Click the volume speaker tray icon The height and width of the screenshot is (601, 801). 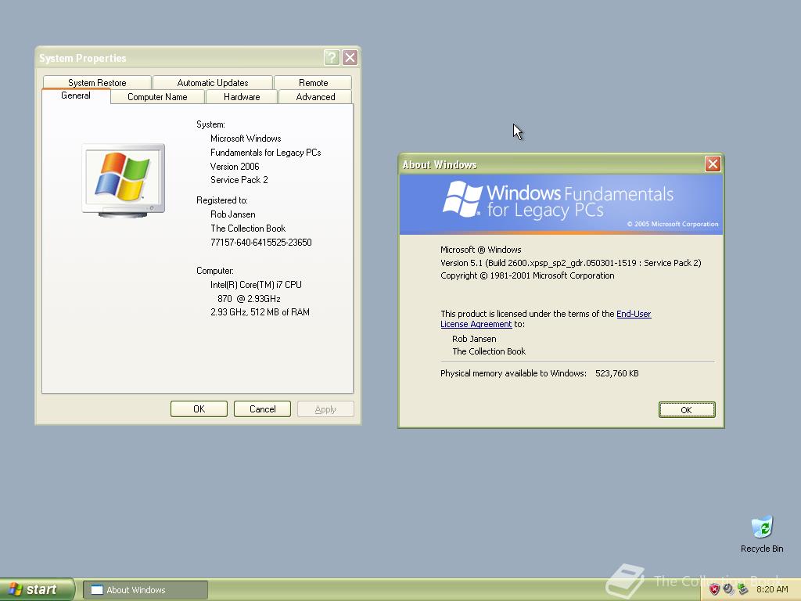(x=728, y=589)
